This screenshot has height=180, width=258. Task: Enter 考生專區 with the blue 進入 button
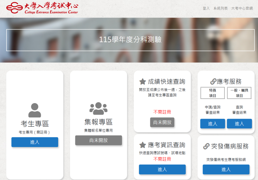[x=35, y=142]
